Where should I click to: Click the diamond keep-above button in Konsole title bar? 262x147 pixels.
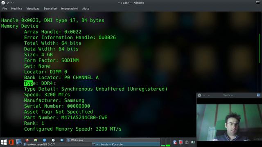coord(8,3)
